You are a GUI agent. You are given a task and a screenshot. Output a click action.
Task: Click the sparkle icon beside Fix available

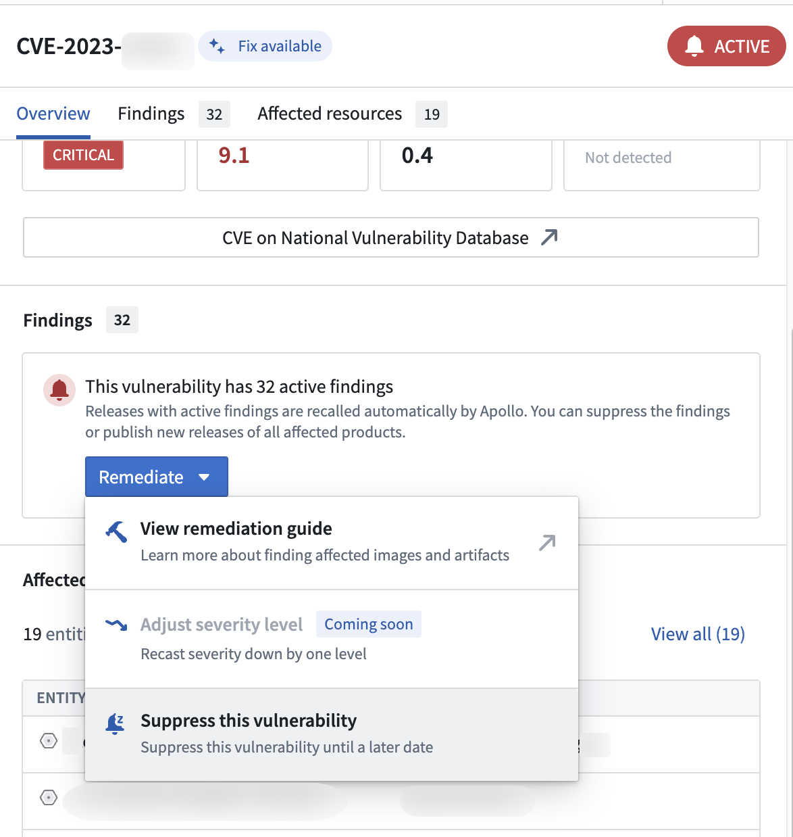[x=216, y=46]
